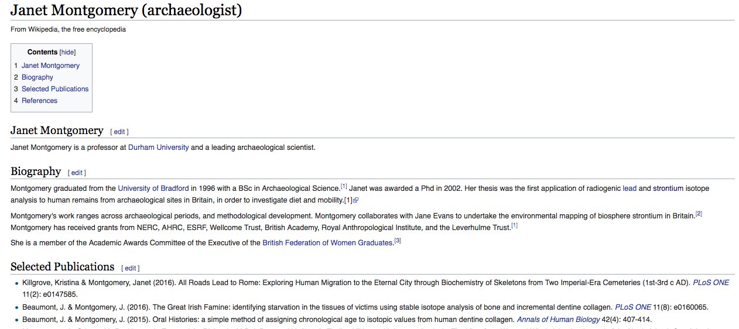
Task: Go to References in the Contents box
Action: pos(39,101)
